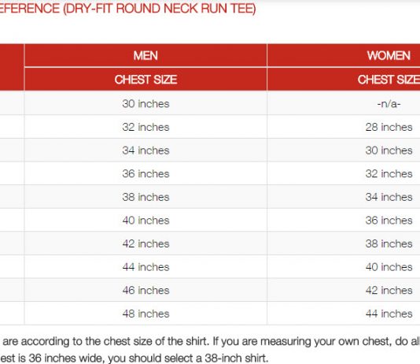Click the 38-inch shirt recommendation sentence

tap(134, 358)
